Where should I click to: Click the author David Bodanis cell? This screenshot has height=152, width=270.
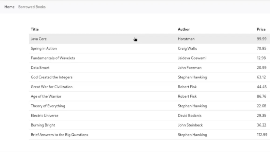pyautogui.click(x=190, y=116)
